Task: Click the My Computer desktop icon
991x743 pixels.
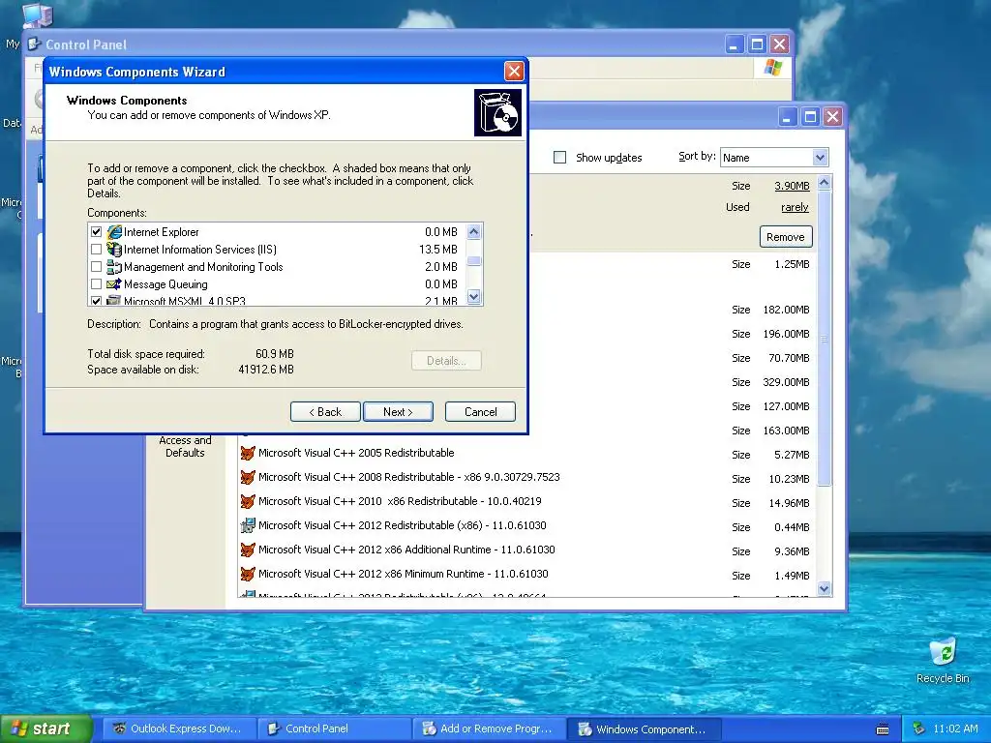Action: pos(37,15)
